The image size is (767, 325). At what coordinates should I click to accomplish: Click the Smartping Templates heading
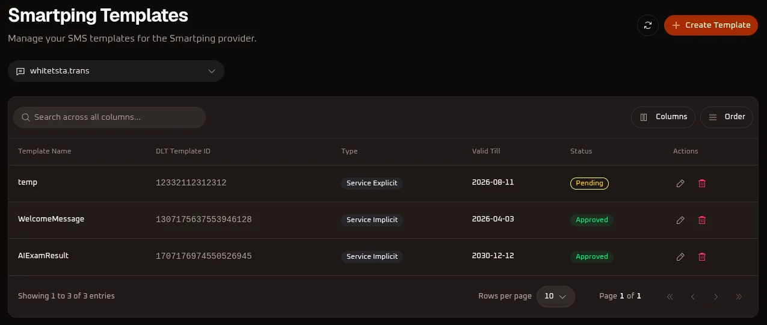click(98, 15)
